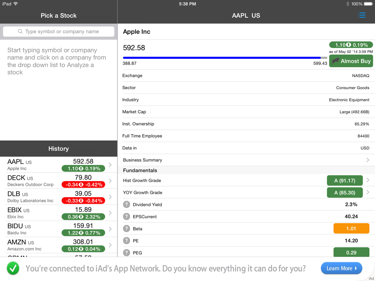Expand YOY Growth Grade details chevron
375x281 pixels.
[368, 192]
